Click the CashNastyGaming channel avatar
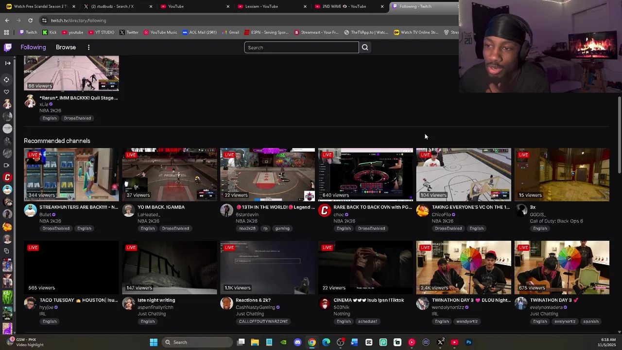 tap(226, 303)
